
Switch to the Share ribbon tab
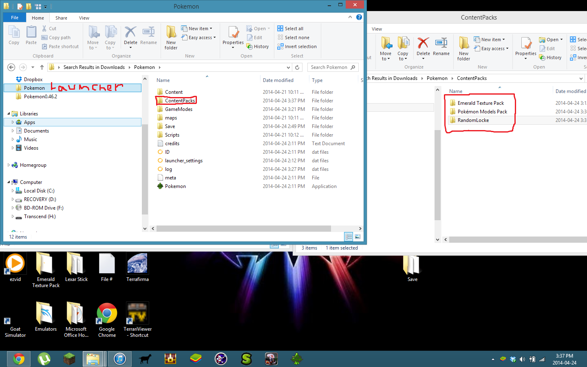(x=62, y=18)
